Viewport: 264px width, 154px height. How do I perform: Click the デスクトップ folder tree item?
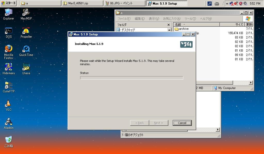pyautogui.click(x=126, y=30)
